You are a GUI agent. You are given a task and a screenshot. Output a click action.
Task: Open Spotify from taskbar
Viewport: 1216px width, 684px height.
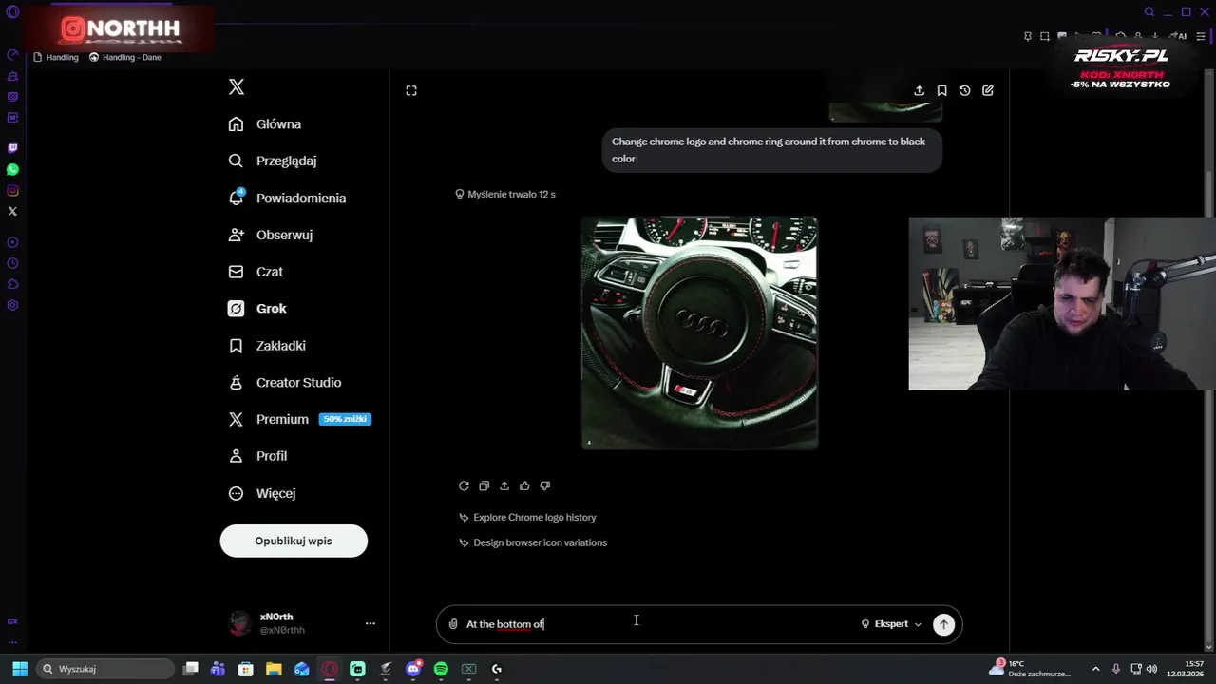coord(441,669)
